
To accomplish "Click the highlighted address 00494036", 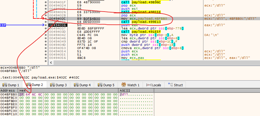I will point(58,25).
